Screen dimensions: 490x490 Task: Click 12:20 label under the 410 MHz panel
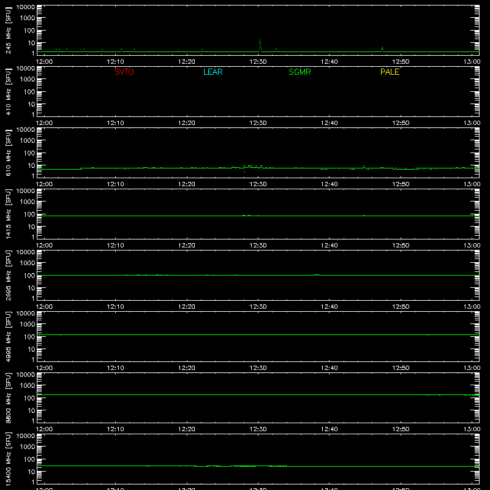pyautogui.click(x=187, y=123)
